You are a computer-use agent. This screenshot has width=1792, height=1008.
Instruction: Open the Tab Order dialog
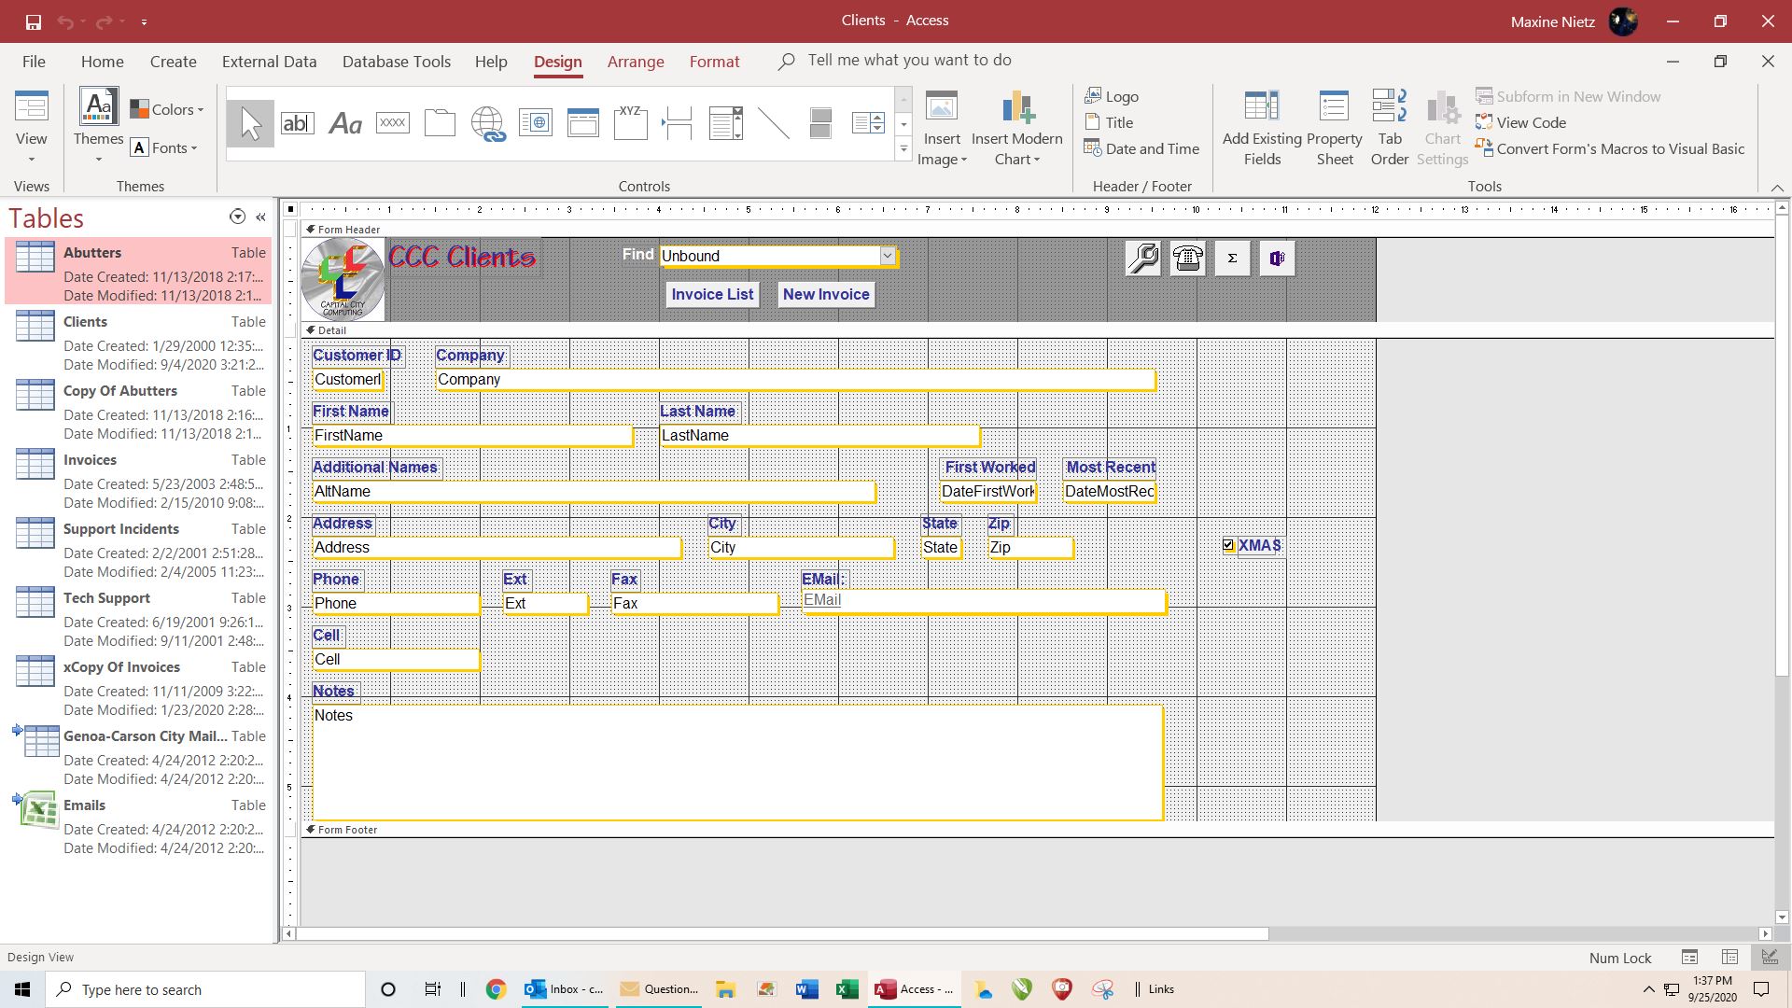[x=1390, y=128]
